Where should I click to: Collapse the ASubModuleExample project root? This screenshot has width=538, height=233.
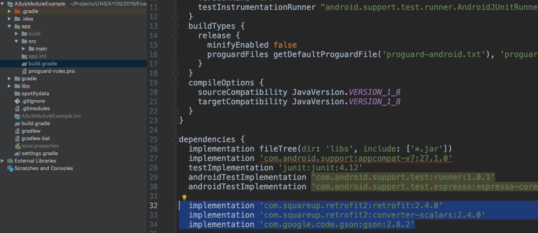click(x=3, y=4)
